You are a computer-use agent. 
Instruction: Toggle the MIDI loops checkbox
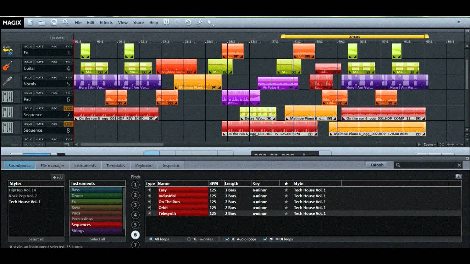coord(265,239)
